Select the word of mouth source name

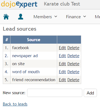(x=26, y=72)
